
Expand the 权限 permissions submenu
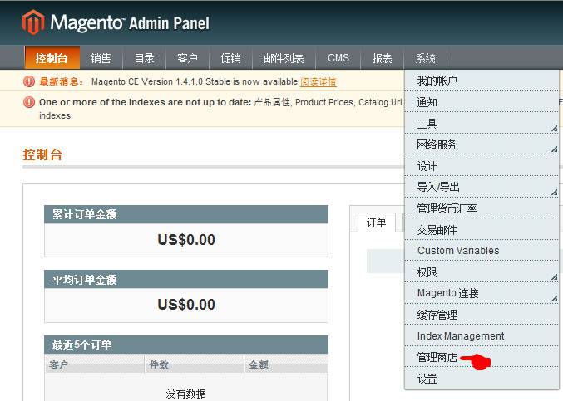coord(482,272)
